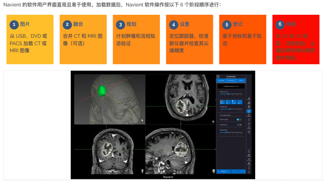The height and width of the screenshot is (181, 325).
Task: Go back with the IMAGES button
Action: (x=224, y=171)
